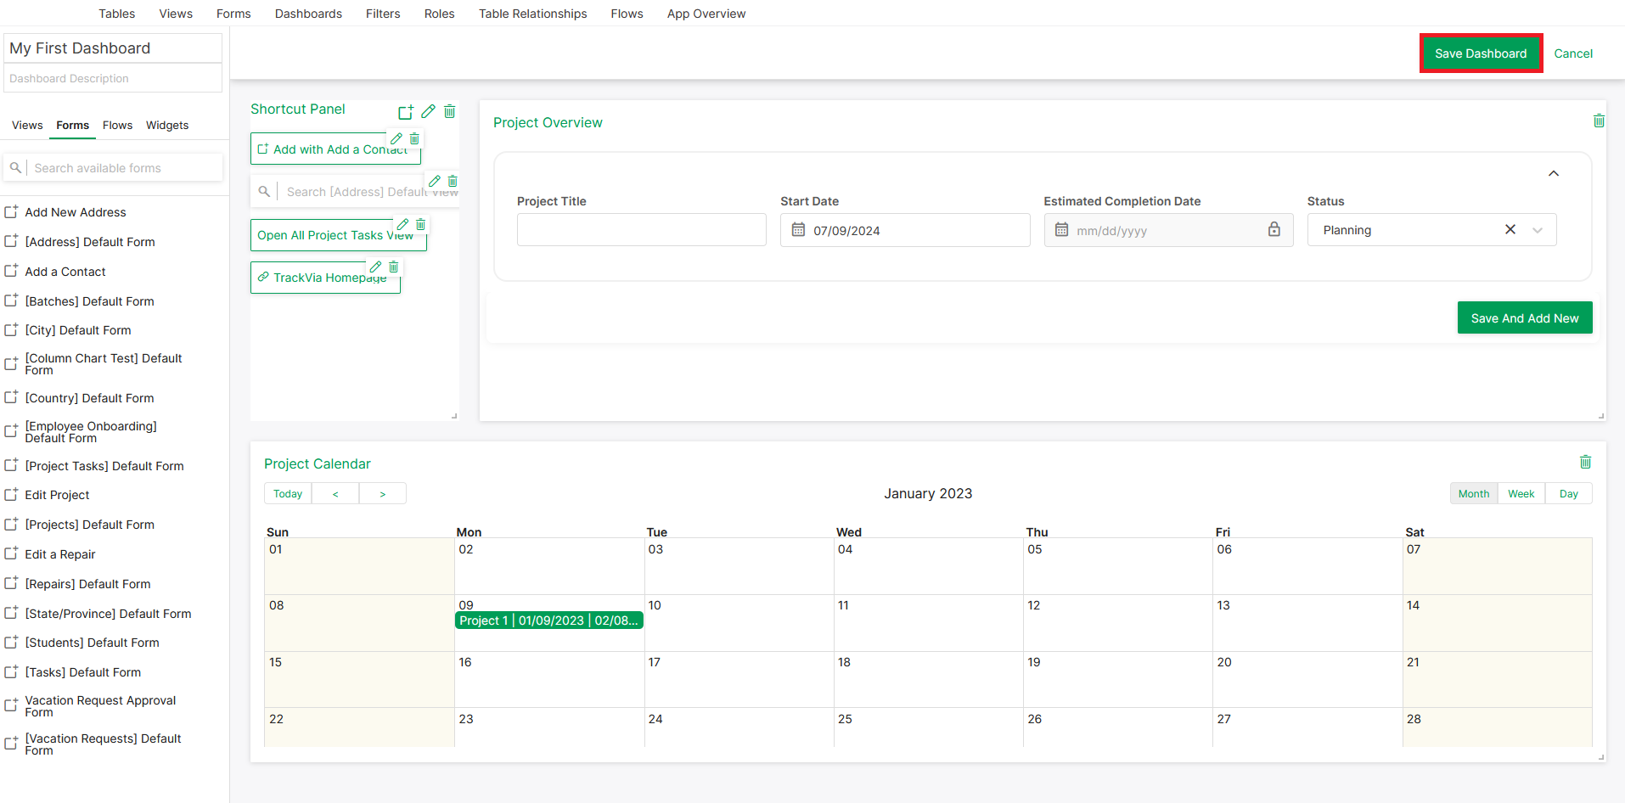The image size is (1625, 803).
Task: Delete the Shortcut Panel using its trash icon
Action: click(x=450, y=111)
